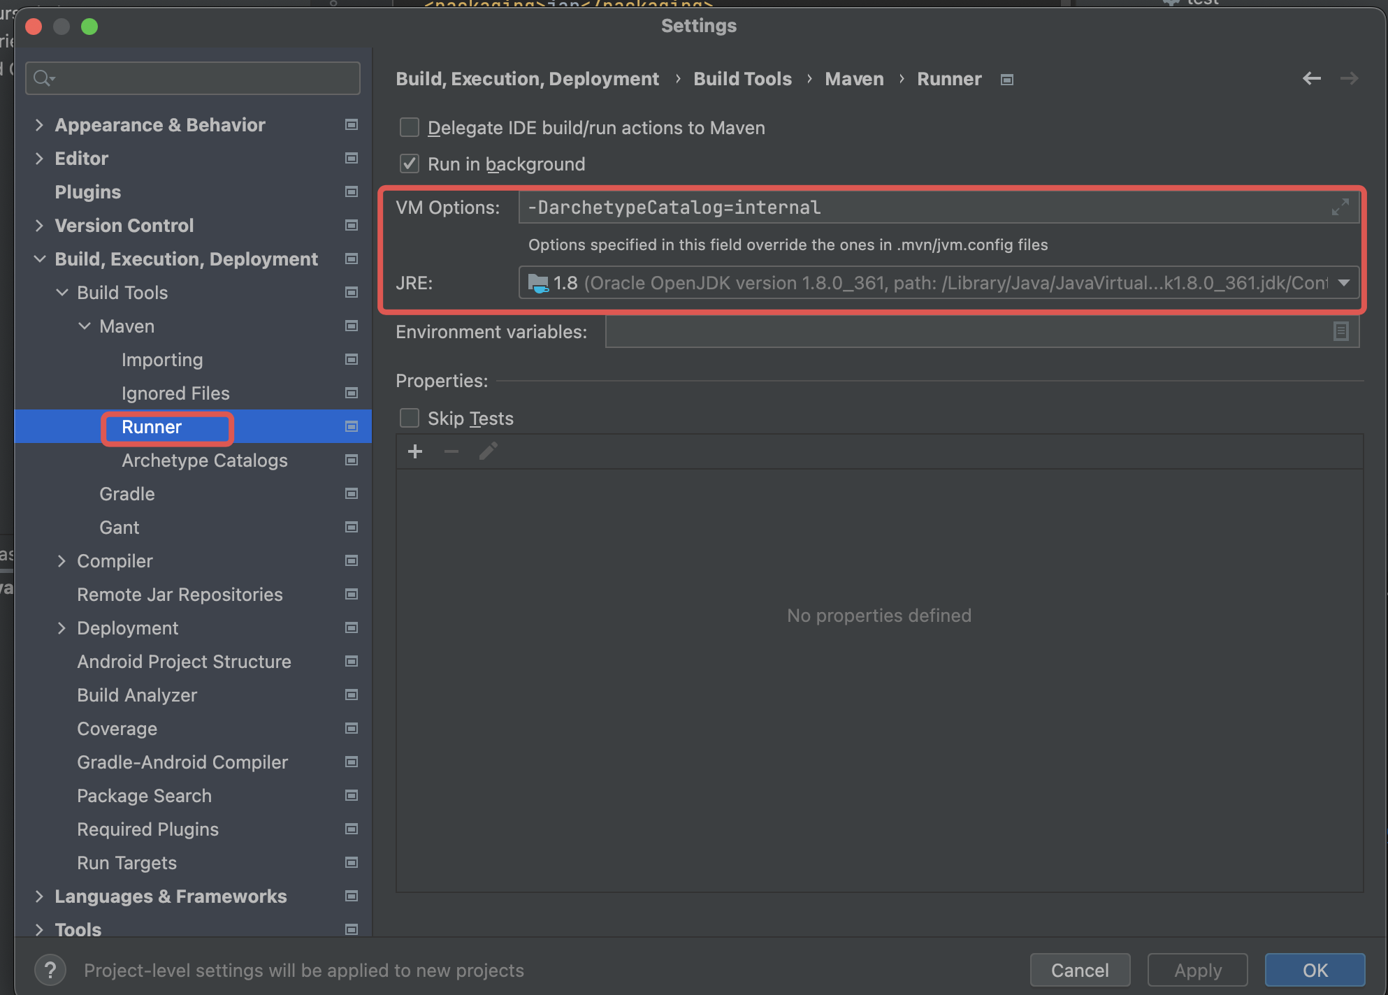1388x995 pixels.
Task: Open the Importing settings page
Action: point(162,360)
